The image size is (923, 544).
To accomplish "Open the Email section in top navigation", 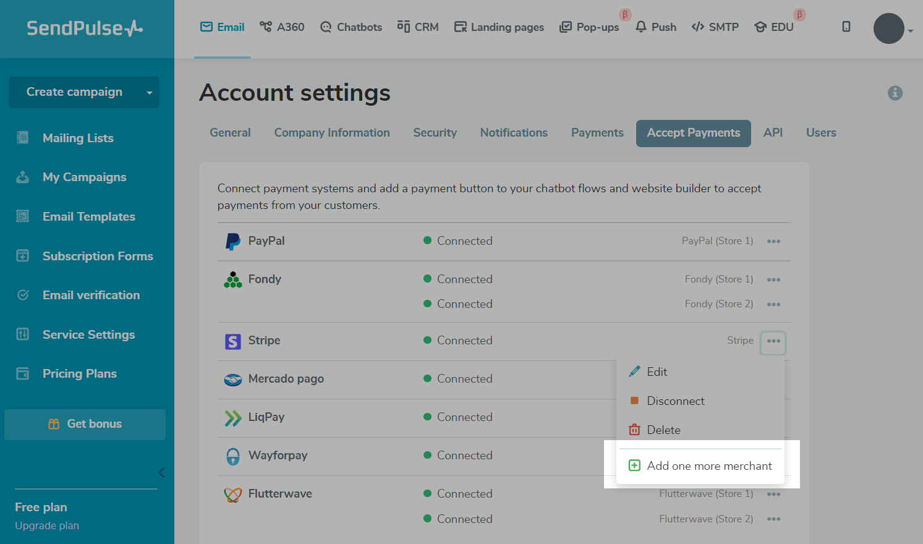I will (222, 27).
